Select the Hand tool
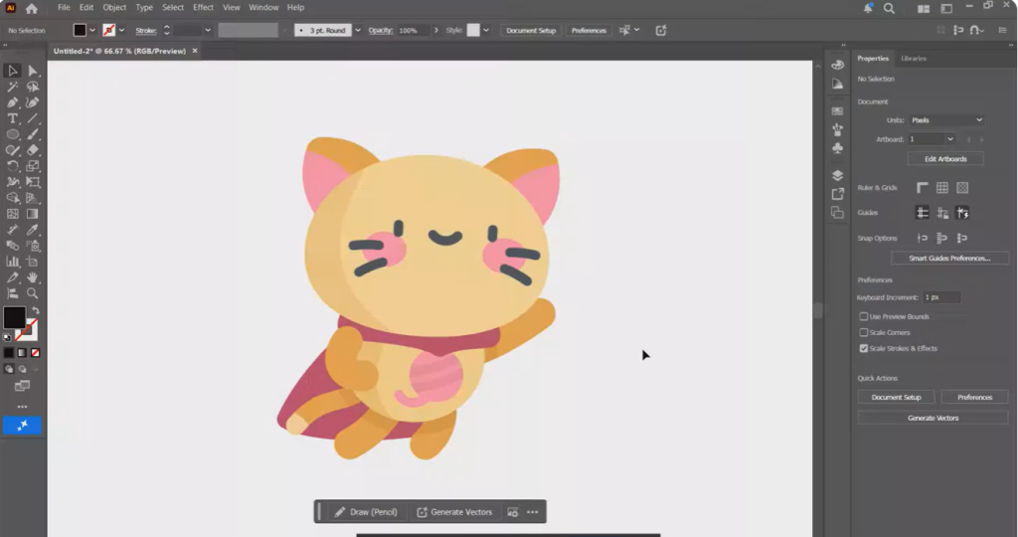The image size is (1018, 537). click(x=33, y=277)
